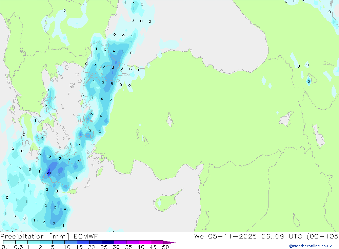Click the legend label '20'

point(92,247)
